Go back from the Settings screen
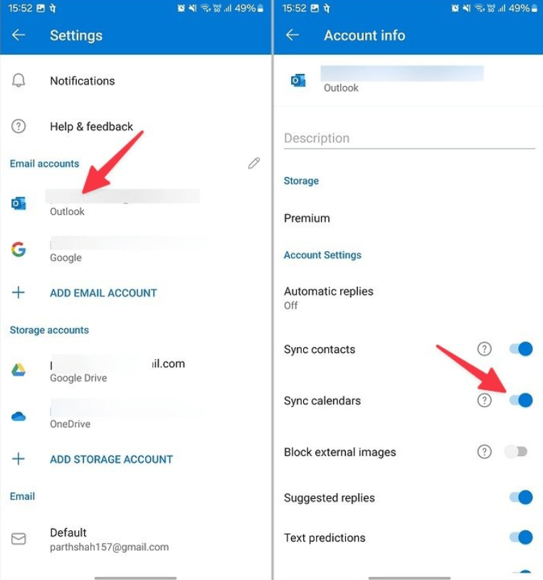543x580 pixels. point(19,36)
